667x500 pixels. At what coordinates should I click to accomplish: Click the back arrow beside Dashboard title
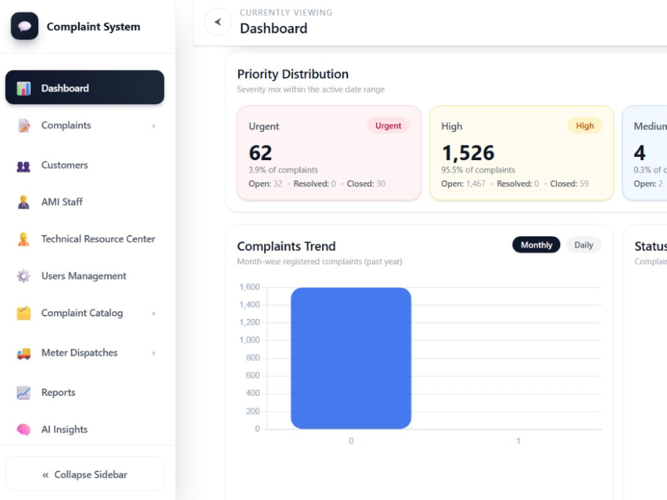pos(218,22)
